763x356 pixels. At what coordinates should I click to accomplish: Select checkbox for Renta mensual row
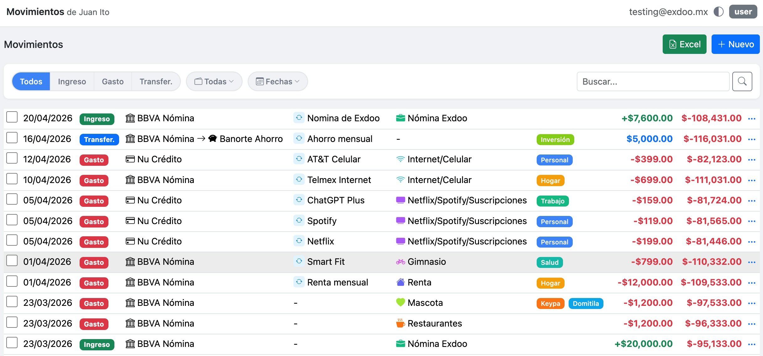(12, 281)
